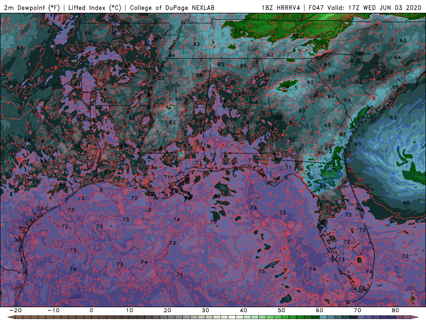Image resolution: width=426 pixels, height=320 pixels.
Task: Click 'College of DuPage NEXLAB' header text
Action: click(172, 7)
